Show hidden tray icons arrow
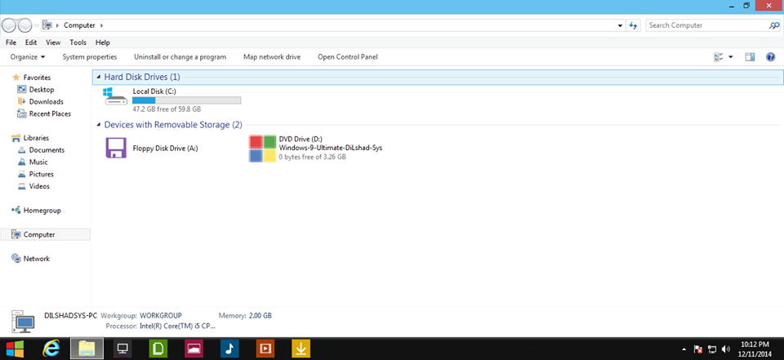Screen dimensions: 784x360 pyautogui.click(x=684, y=349)
